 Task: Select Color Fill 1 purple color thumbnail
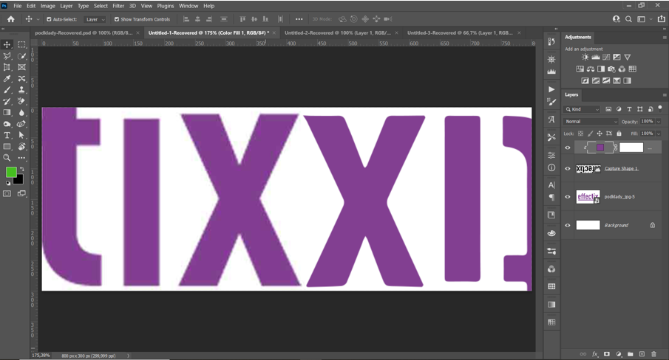600,148
